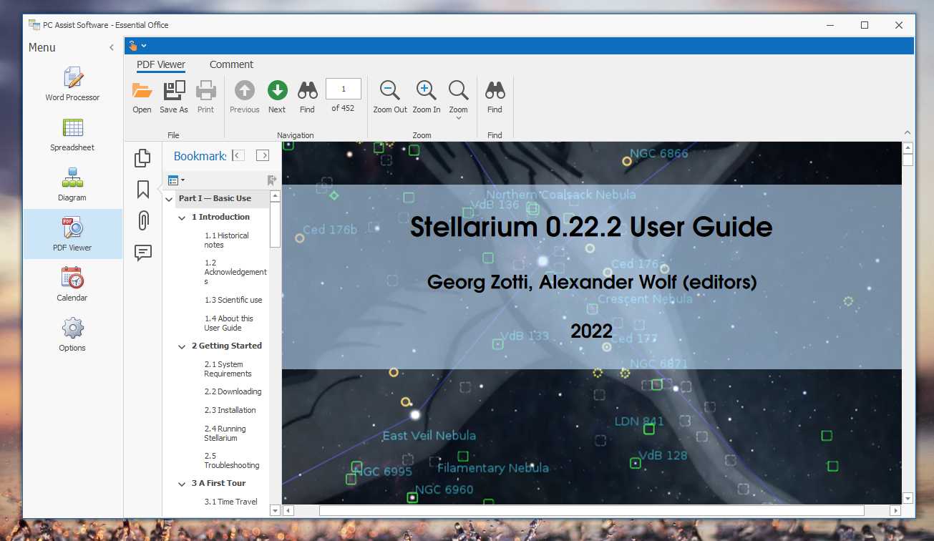The image size is (934, 541).
Task: Click the bookmark go-to icon
Action: pos(272,180)
